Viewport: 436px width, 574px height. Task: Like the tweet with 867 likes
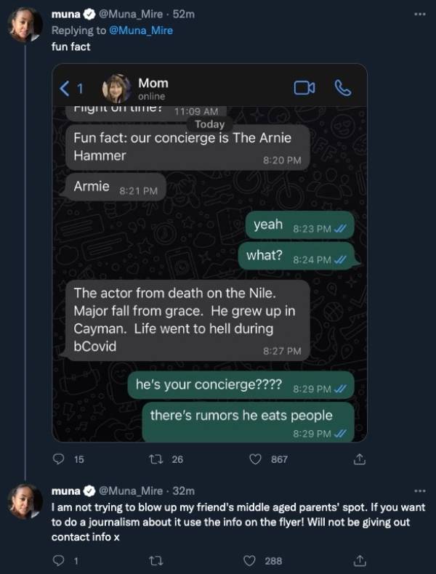(255, 458)
